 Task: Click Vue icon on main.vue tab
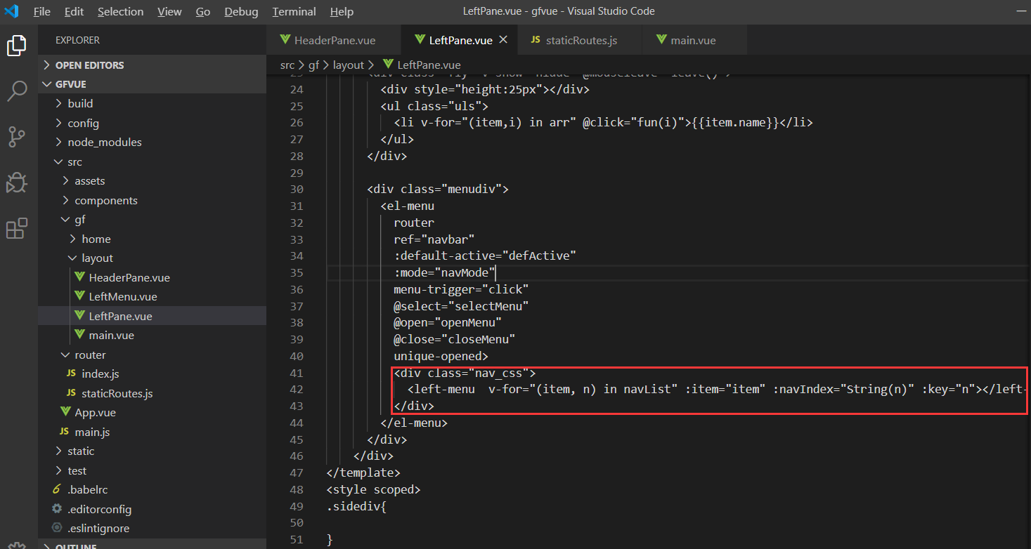pos(661,40)
